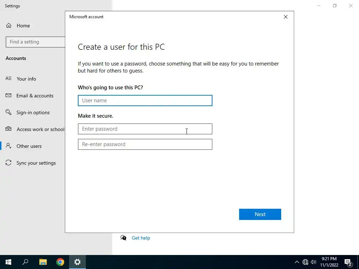
Task: Click the Access work or school briefcase icon
Action: click(x=8, y=129)
